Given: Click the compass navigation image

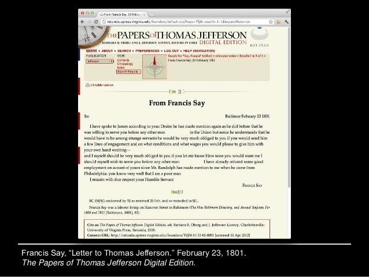Looking at the screenshot, I should tap(154, 67).
